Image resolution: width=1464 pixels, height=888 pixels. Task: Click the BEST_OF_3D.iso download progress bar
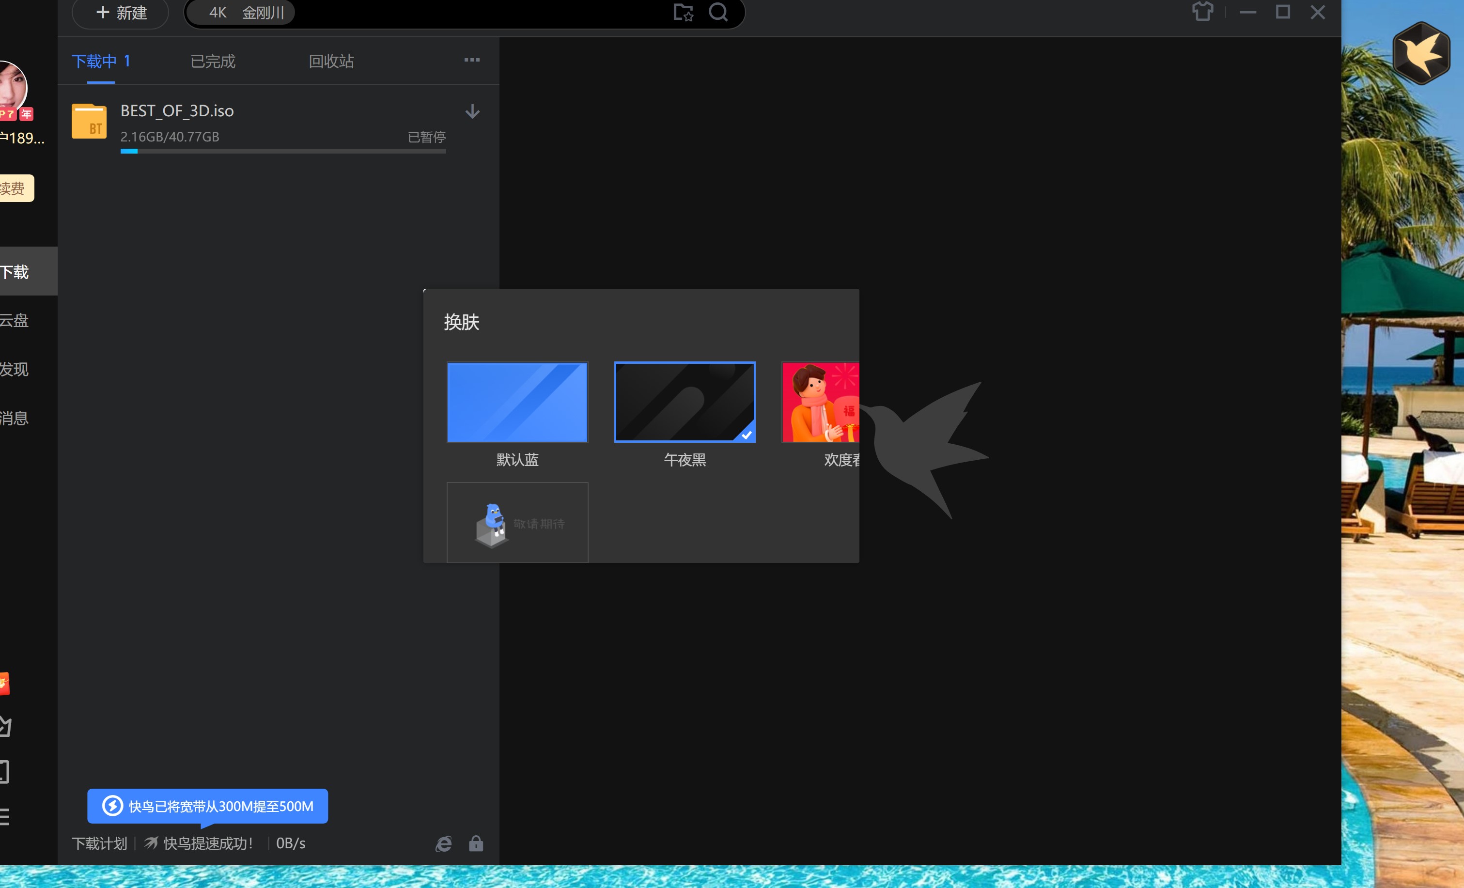click(x=283, y=152)
